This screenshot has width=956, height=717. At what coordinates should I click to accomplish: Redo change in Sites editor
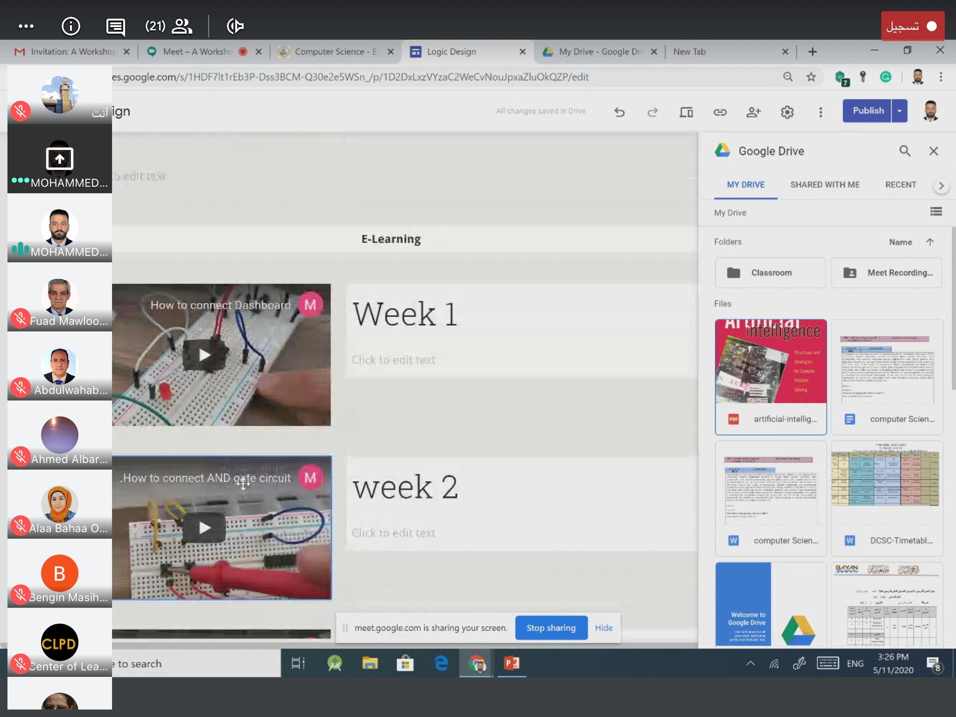[x=653, y=112]
